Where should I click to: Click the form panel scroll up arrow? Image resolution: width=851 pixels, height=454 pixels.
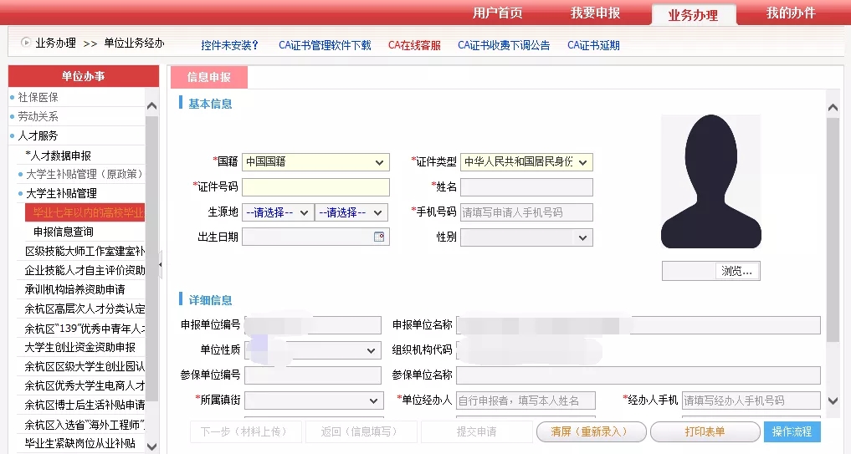pos(833,107)
